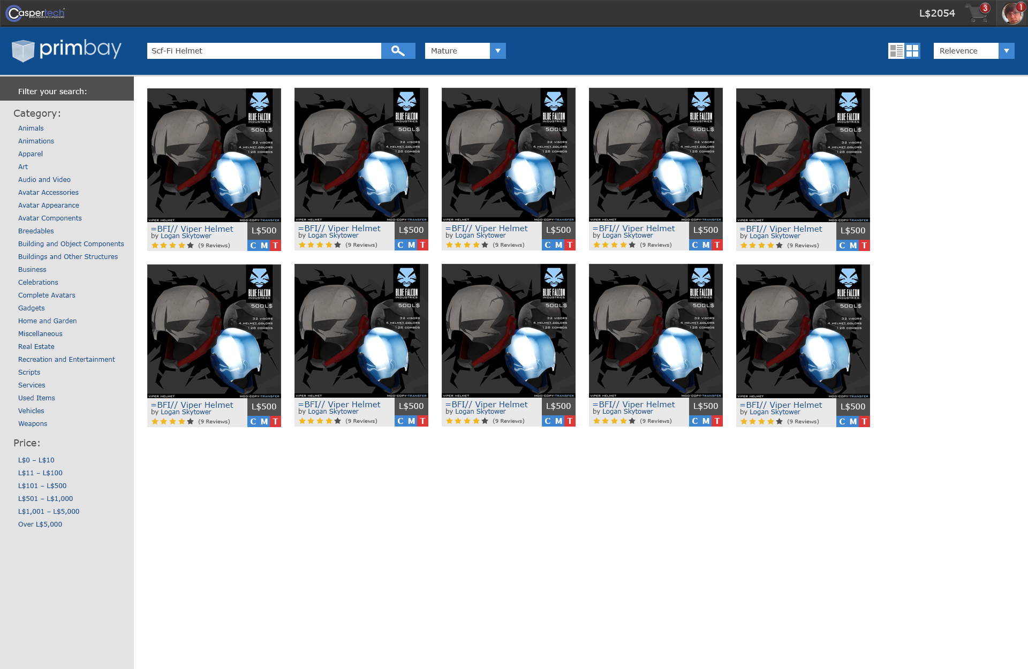Click the Scf-Fi Helmet search field

pyautogui.click(x=263, y=51)
